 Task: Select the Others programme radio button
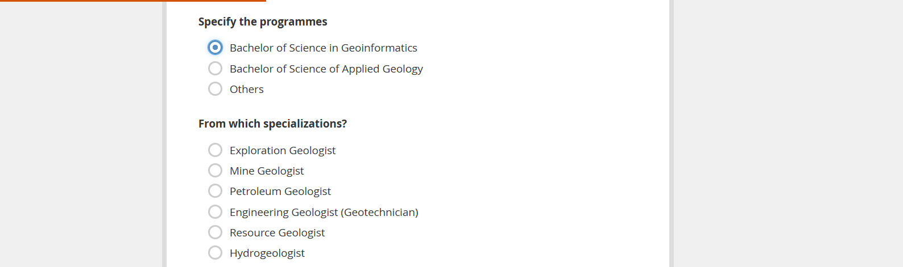(x=215, y=89)
